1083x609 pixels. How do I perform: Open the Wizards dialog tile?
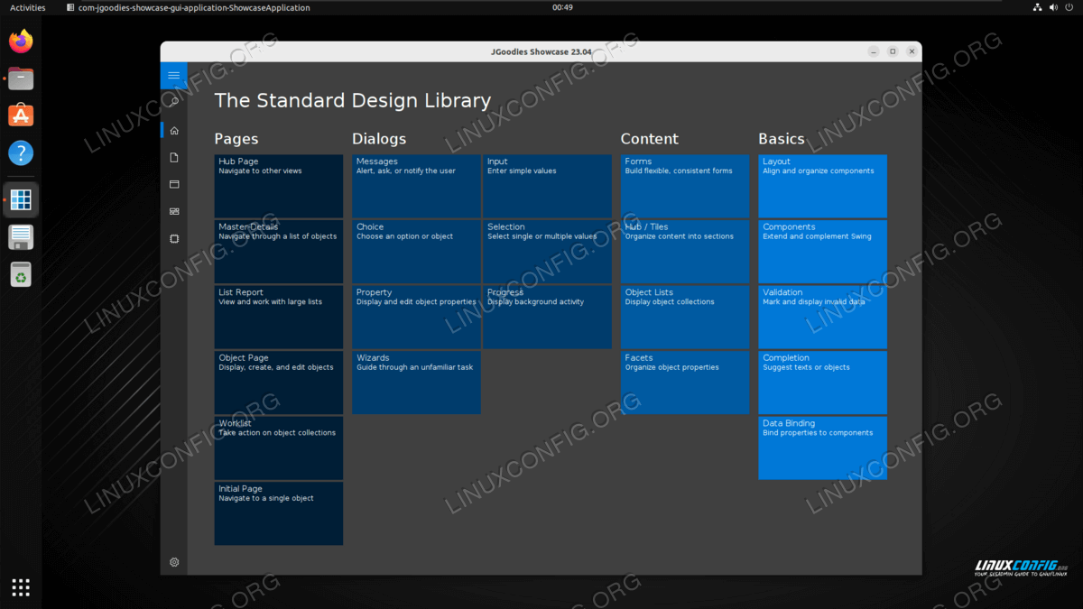[x=416, y=383]
